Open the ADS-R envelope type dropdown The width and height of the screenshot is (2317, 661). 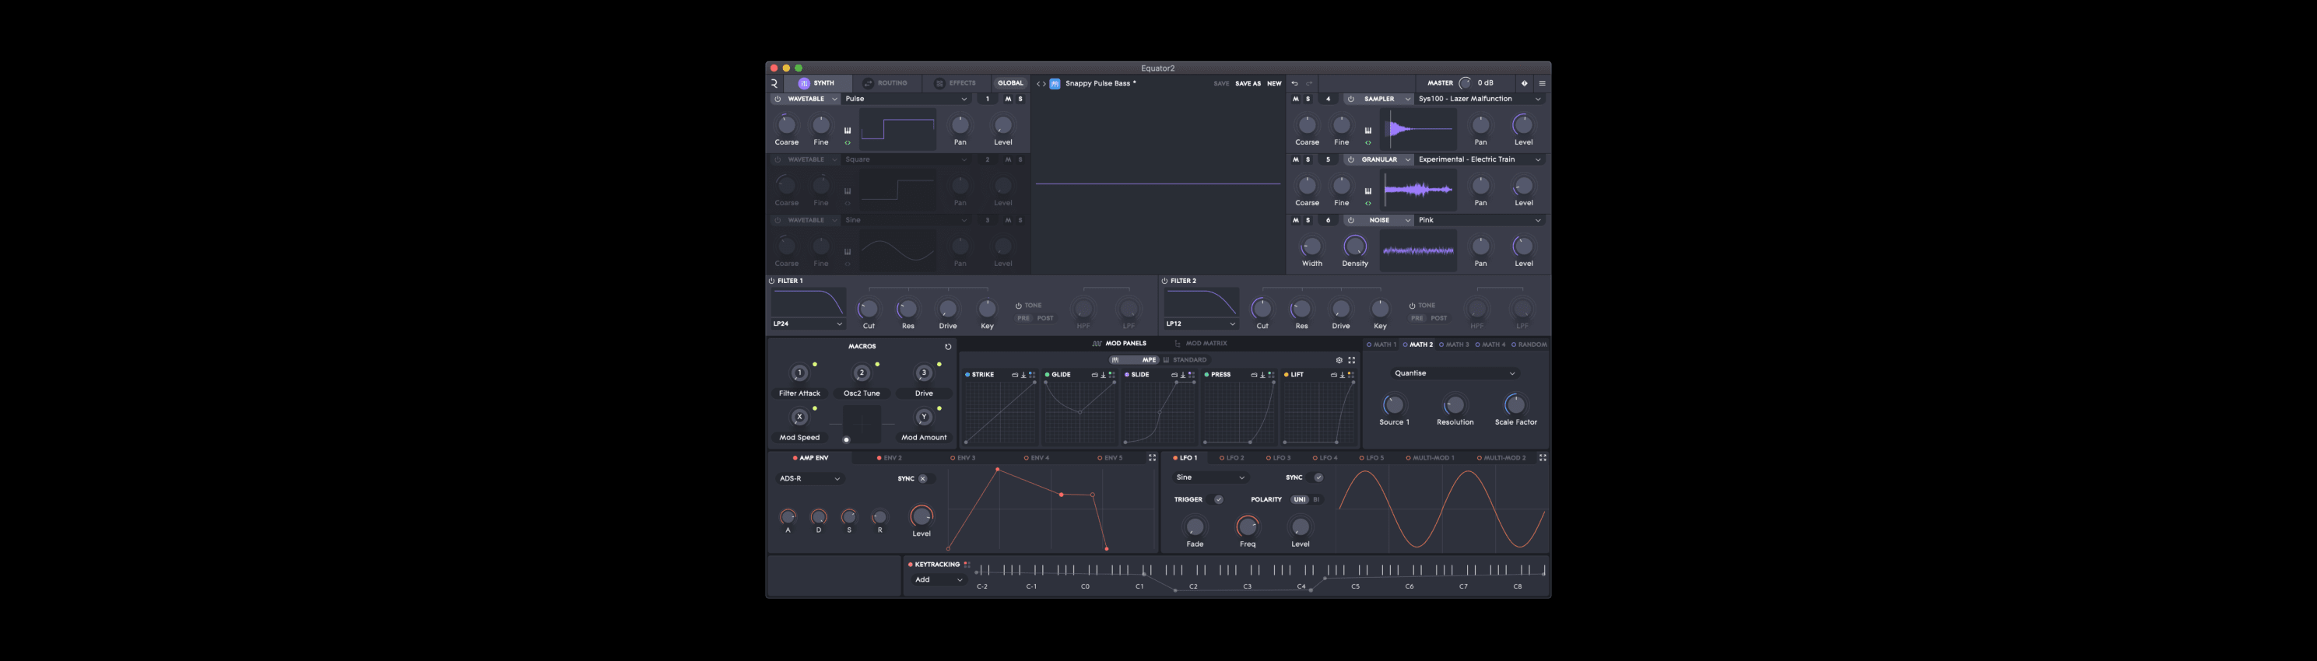[809, 480]
